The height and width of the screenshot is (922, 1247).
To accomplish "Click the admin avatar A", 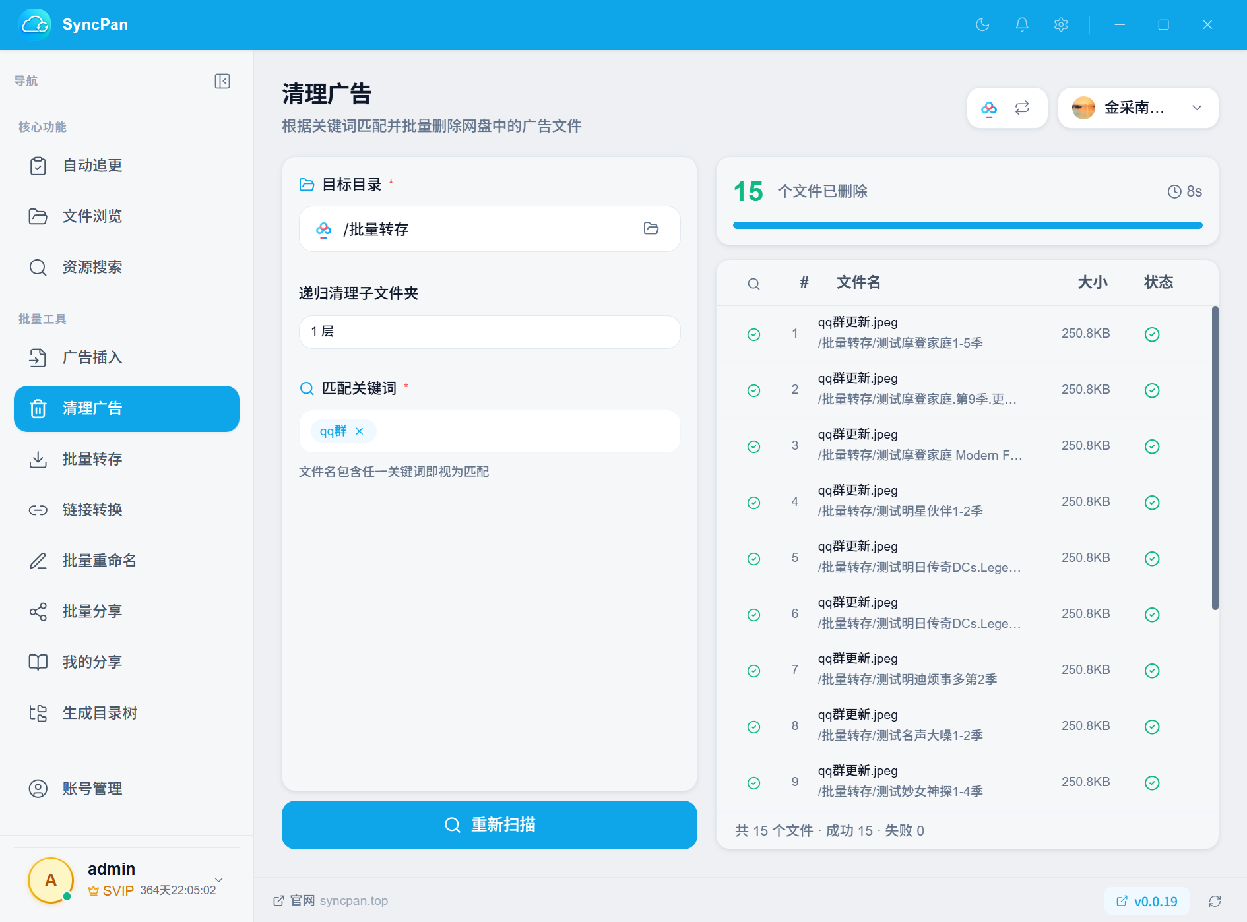I will coord(51,880).
